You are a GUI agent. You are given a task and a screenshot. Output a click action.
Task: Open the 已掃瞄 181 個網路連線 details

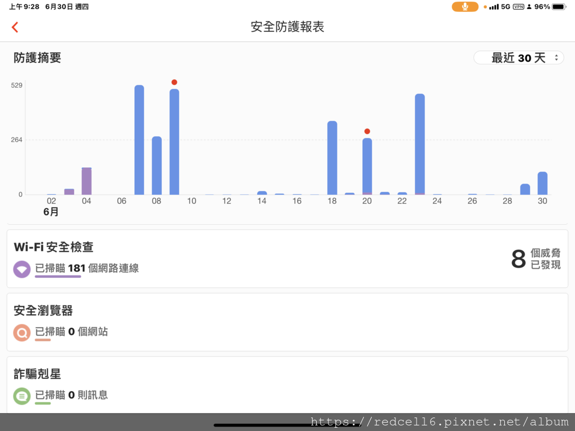tap(87, 268)
